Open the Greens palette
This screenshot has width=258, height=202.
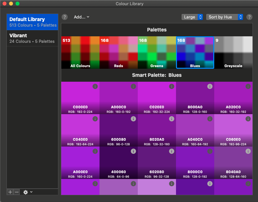[x=157, y=53]
